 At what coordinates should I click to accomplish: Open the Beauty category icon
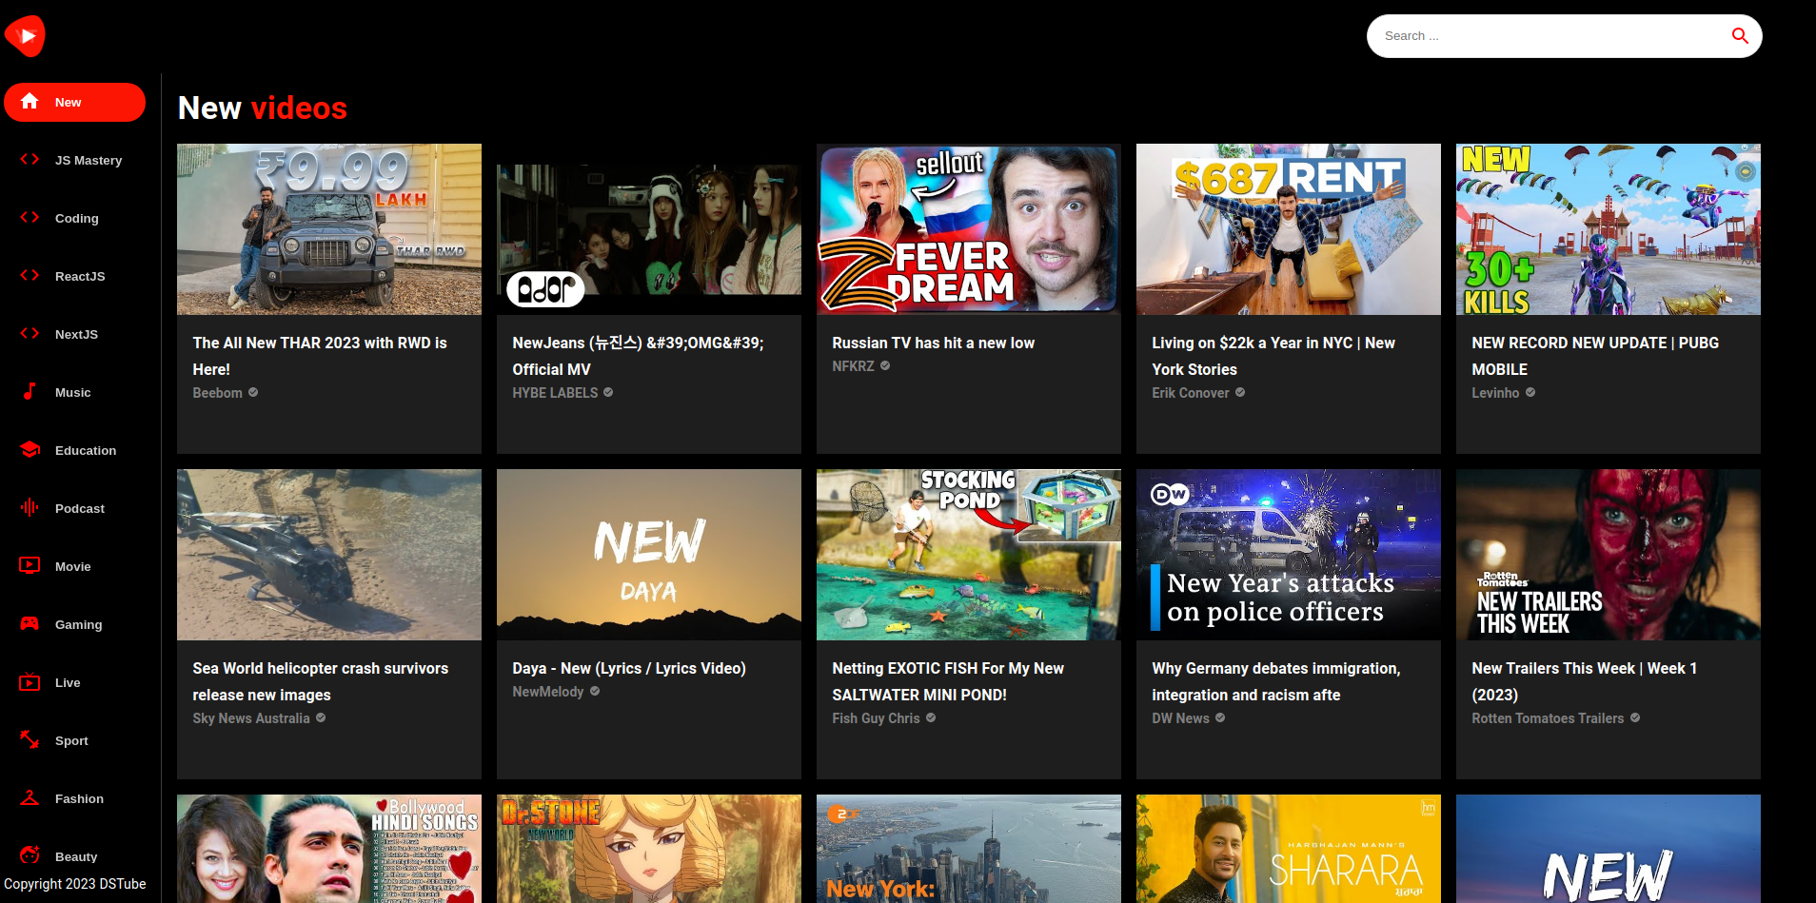click(30, 856)
